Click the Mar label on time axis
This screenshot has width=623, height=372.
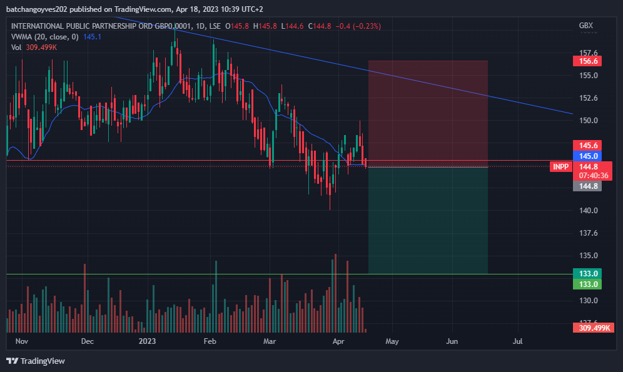click(x=270, y=341)
